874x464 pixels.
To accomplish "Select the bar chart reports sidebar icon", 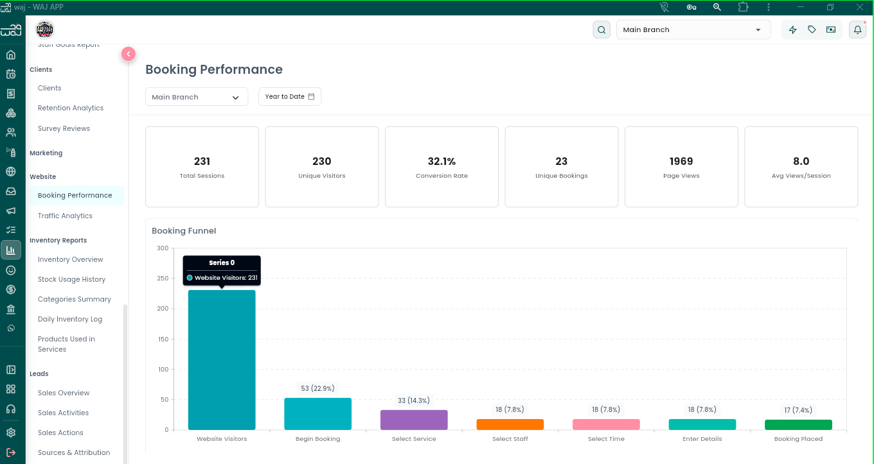I will tap(10, 250).
